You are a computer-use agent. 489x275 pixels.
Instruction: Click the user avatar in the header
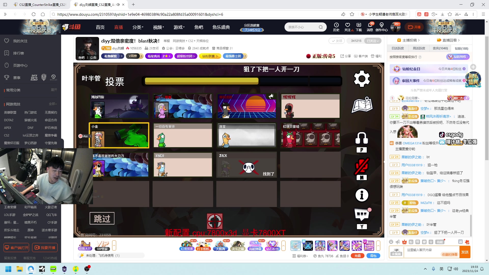tap(396, 27)
